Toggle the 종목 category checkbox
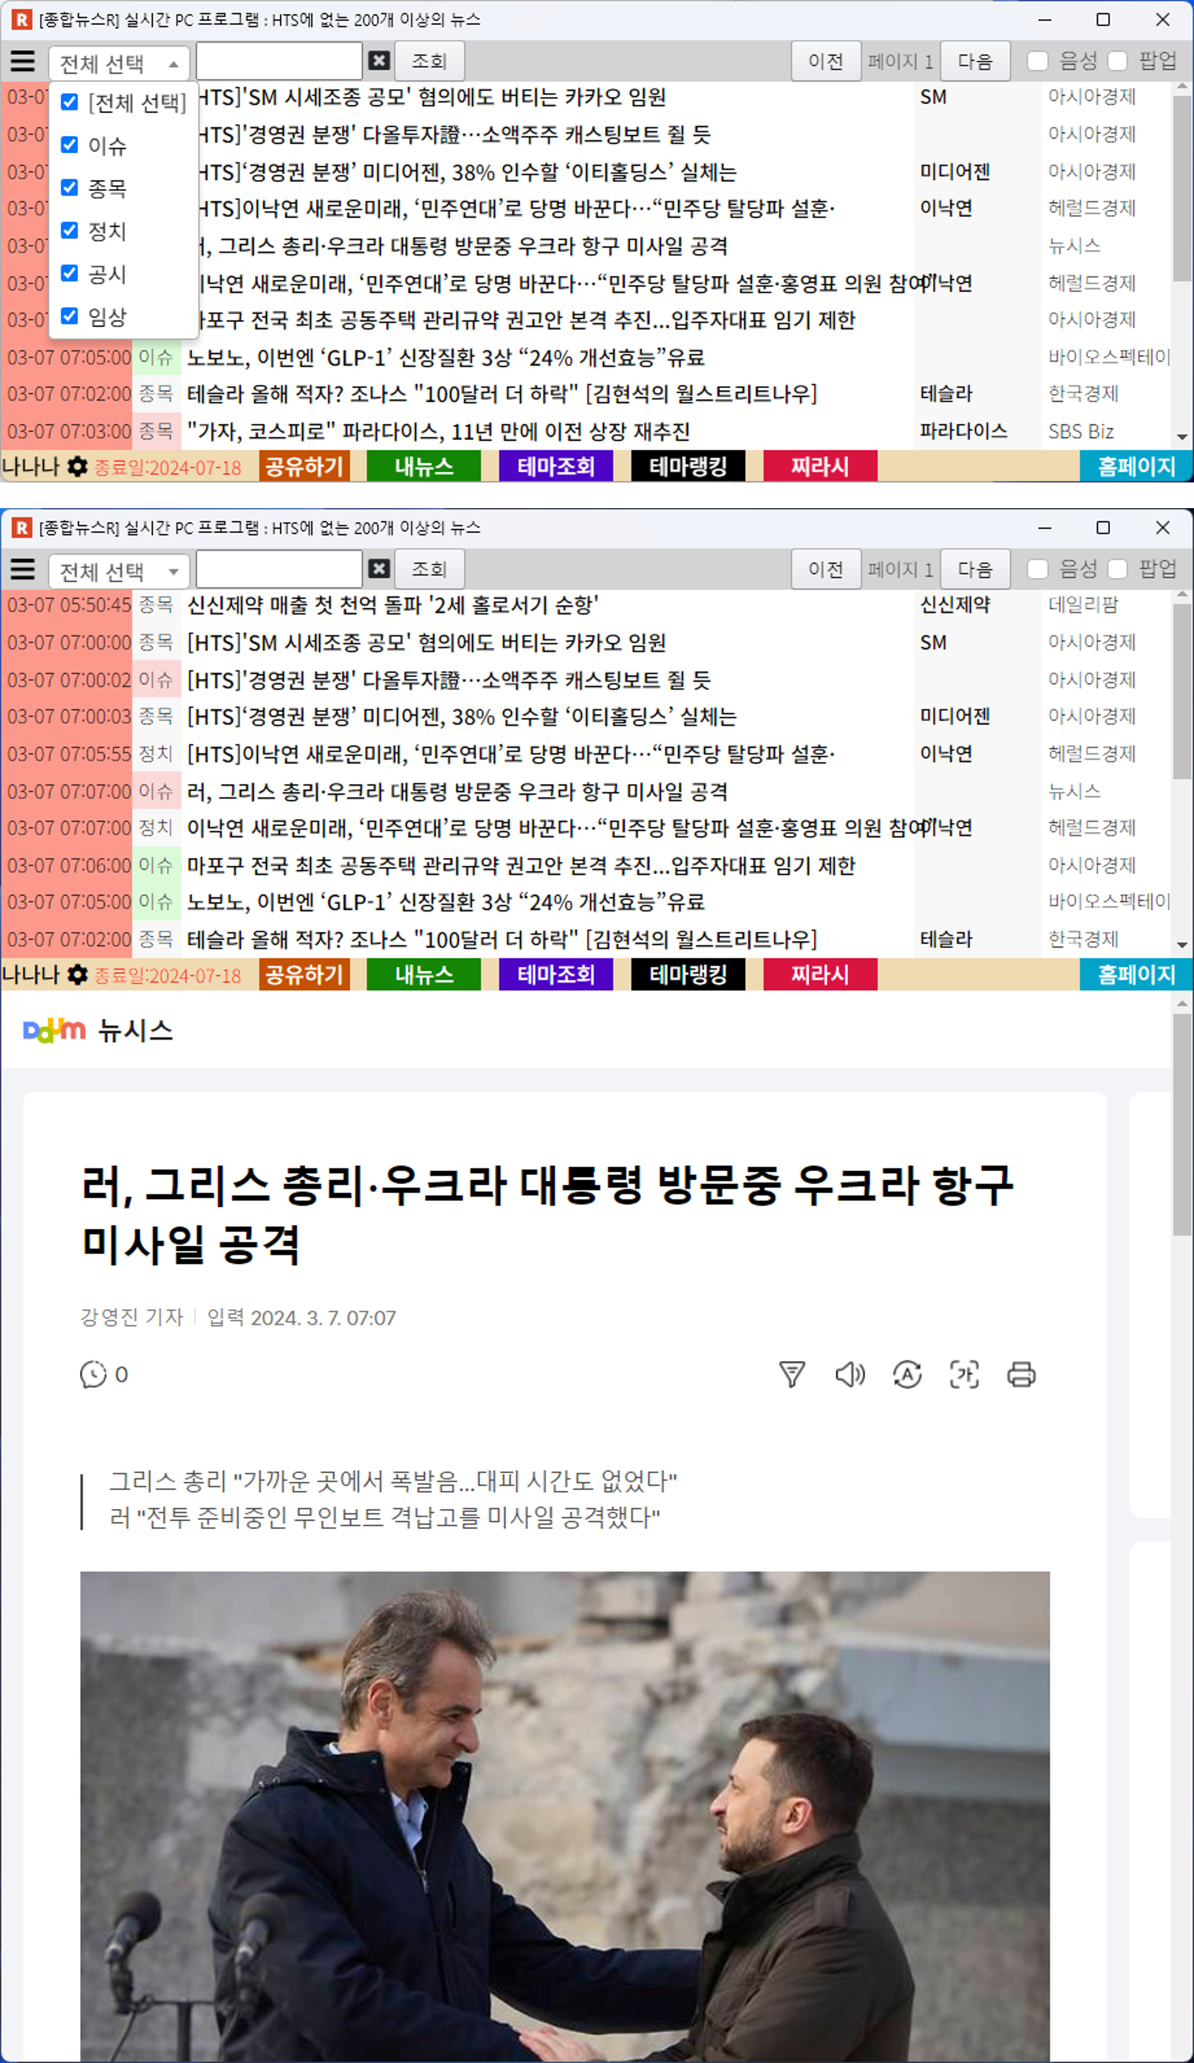 tap(69, 187)
